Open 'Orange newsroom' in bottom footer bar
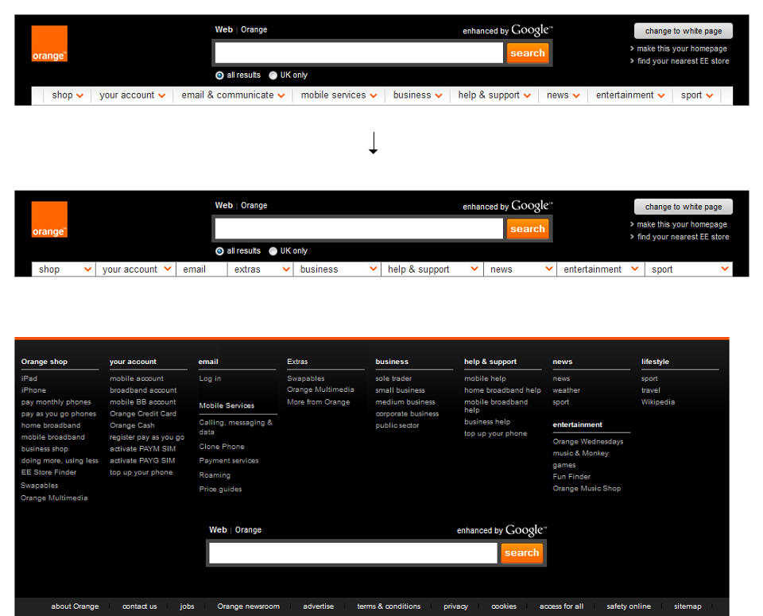The height and width of the screenshot is (616, 763). (248, 606)
